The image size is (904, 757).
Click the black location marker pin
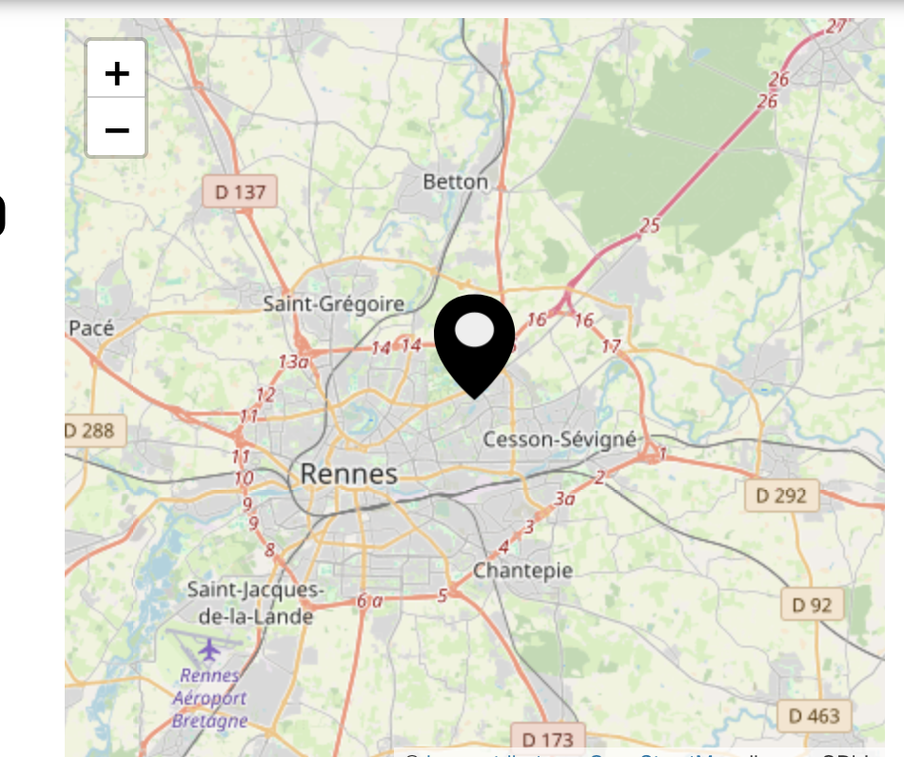[x=475, y=347]
